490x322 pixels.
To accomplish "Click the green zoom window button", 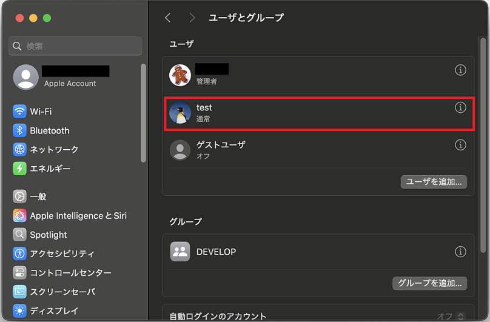I will pos(47,18).
